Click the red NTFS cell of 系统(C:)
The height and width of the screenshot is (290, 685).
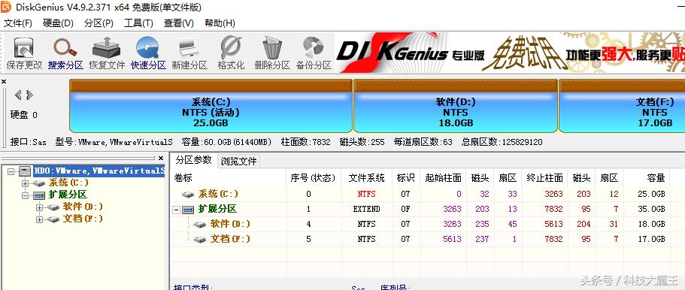point(366,194)
